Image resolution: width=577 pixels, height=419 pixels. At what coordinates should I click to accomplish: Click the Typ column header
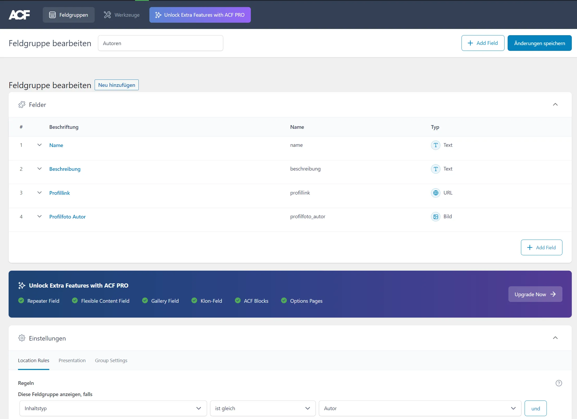435,127
